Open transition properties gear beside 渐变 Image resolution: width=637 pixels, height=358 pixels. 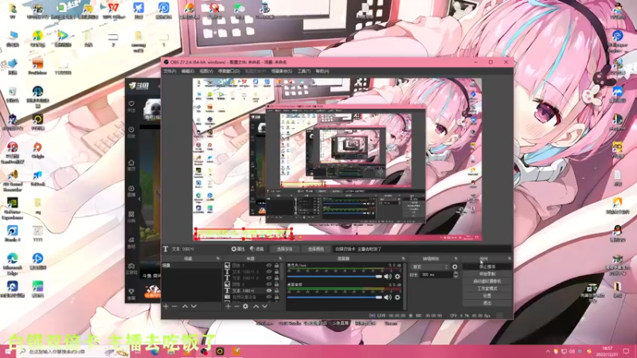tap(455, 267)
